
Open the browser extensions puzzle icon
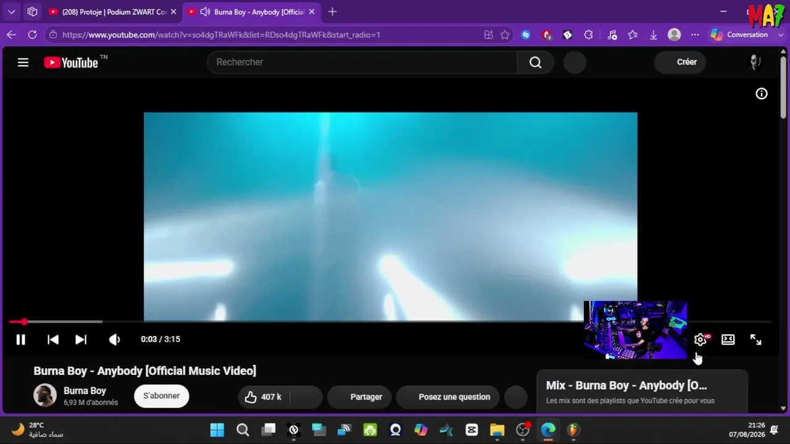pos(588,35)
